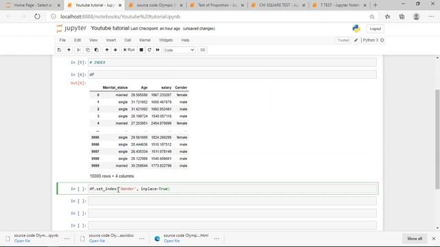Screen dimensions: 440x247
Task: Click the salary column header
Action: coord(166,88)
